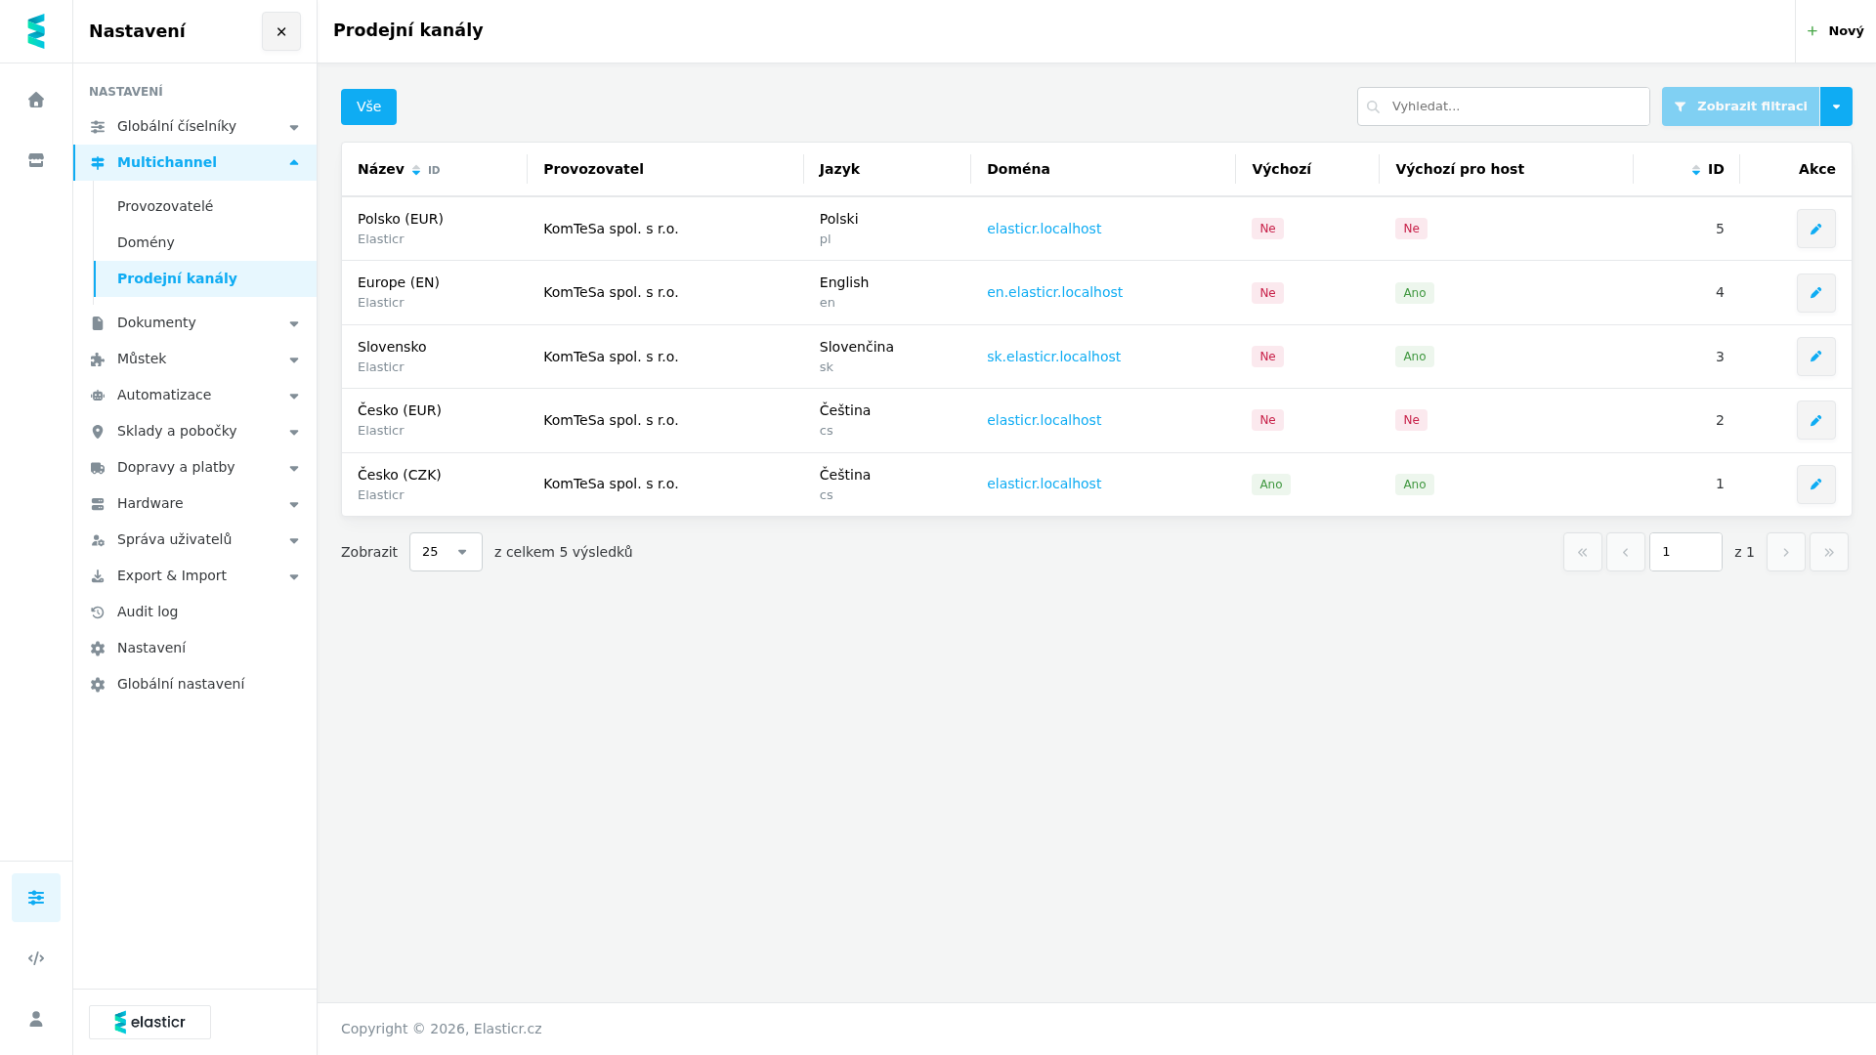Close the Nastavení side panel
This screenshot has height=1055, width=1876.
(x=281, y=31)
